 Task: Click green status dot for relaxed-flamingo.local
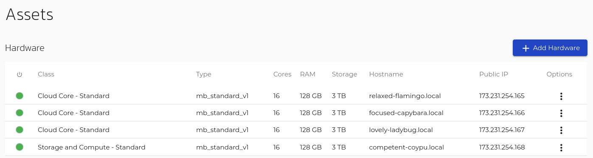pyautogui.click(x=20, y=96)
